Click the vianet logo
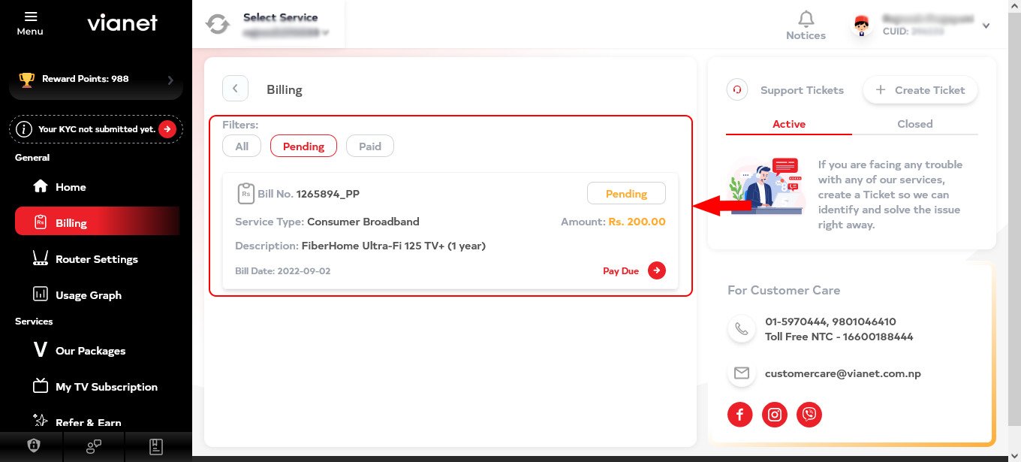The height and width of the screenshot is (462, 1021). 122,23
